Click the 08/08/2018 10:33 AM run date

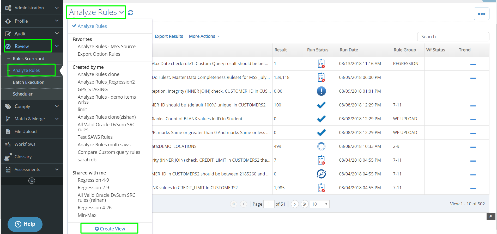(360, 146)
